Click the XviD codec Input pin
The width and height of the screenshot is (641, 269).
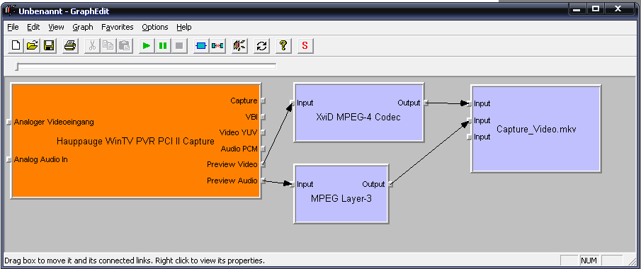tap(292, 103)
